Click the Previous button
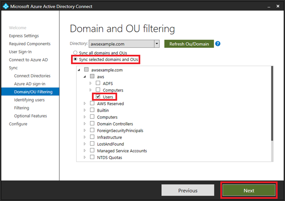The height and width of the screenshot is (201, 285). (188, 191)
